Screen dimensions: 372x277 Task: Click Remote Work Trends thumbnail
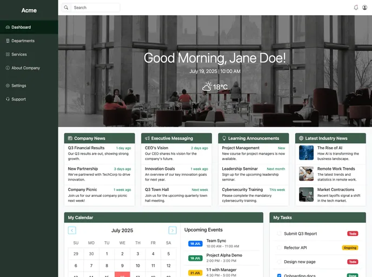(x=306, y=174)
